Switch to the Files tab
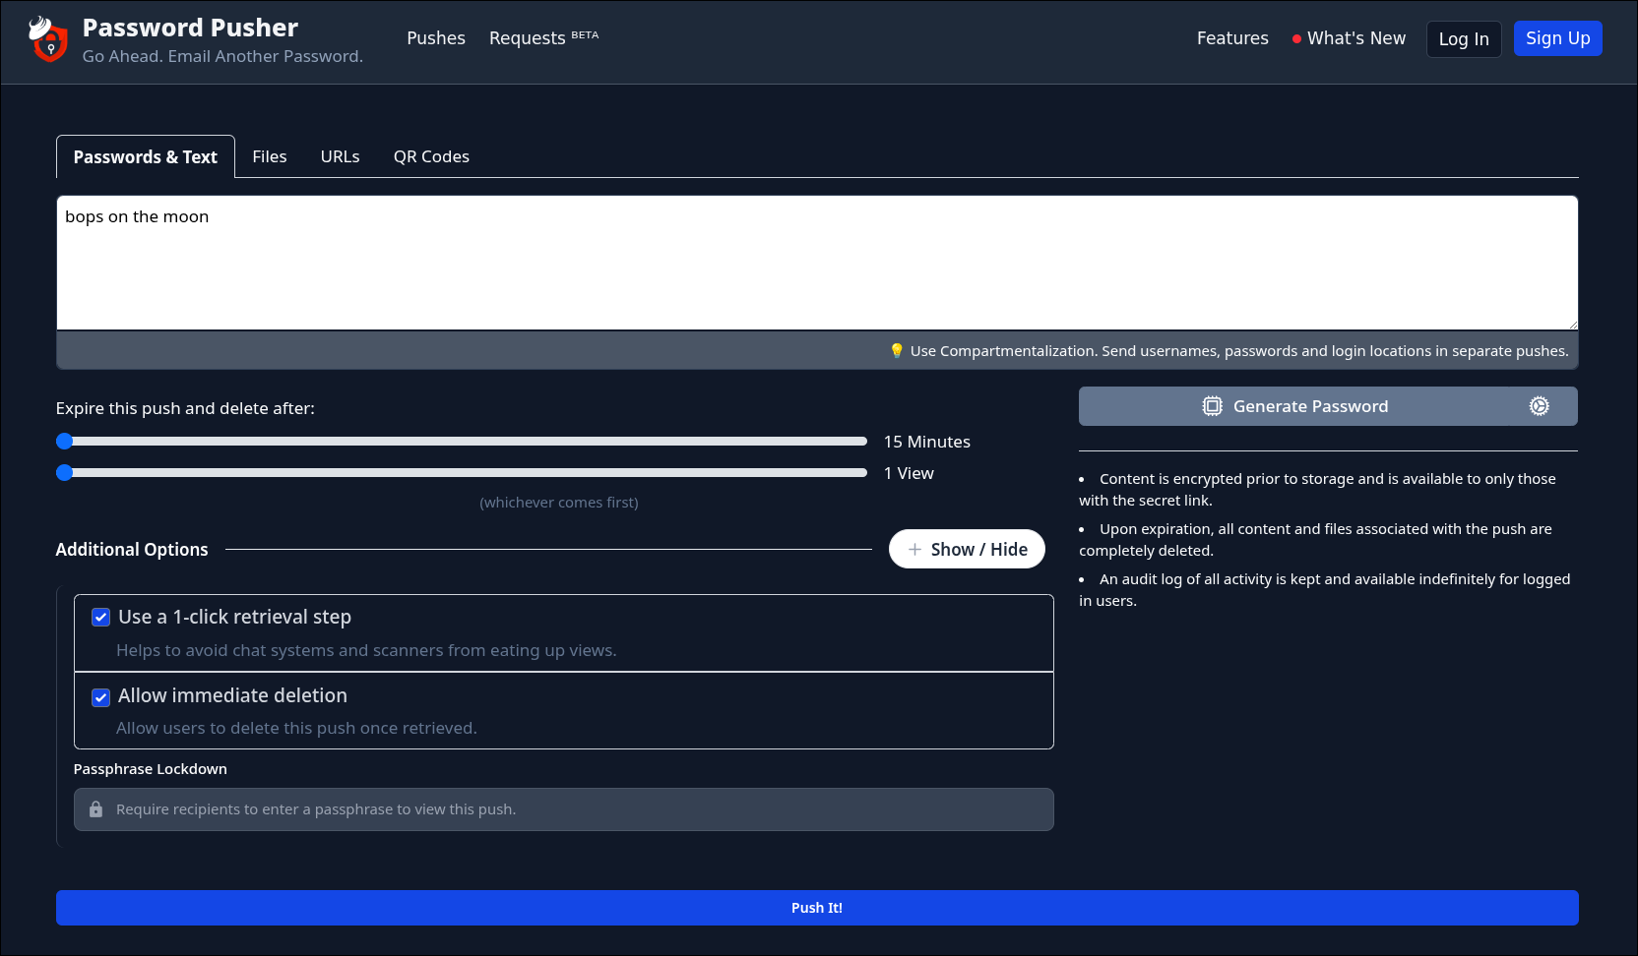The width and height of the screenshot is (1638, 956). 269,155
